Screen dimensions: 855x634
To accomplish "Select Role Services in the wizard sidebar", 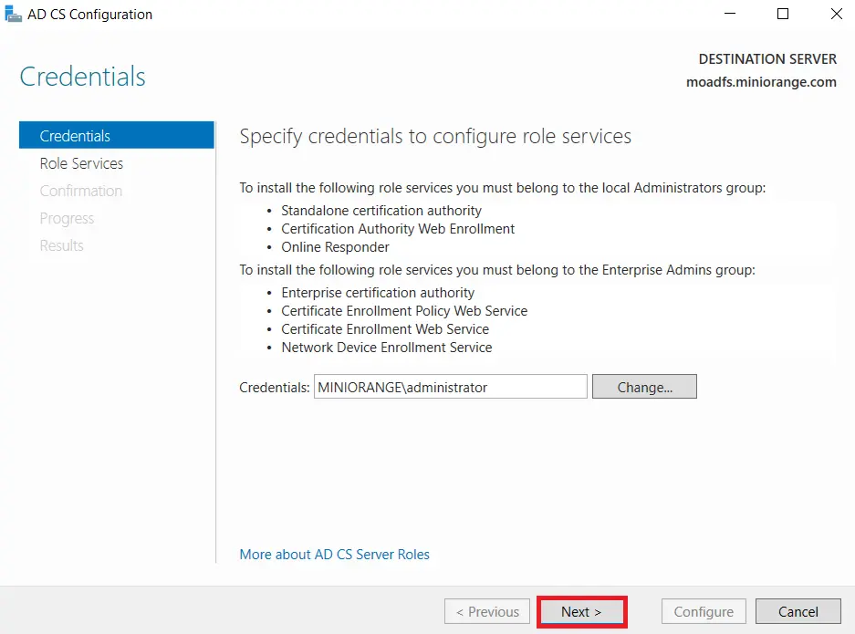I will point(81,163).
